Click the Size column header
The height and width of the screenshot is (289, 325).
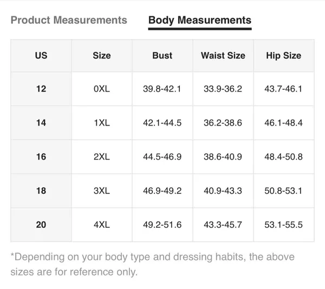[x=102, y=56]
